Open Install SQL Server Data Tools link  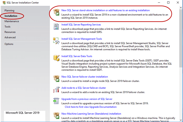77,56
